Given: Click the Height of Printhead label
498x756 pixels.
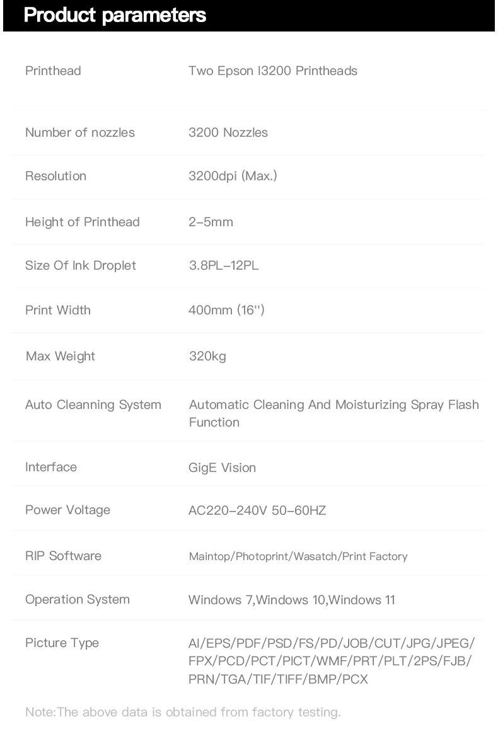Looking at the screenshot, I should [x=83, y=222].
